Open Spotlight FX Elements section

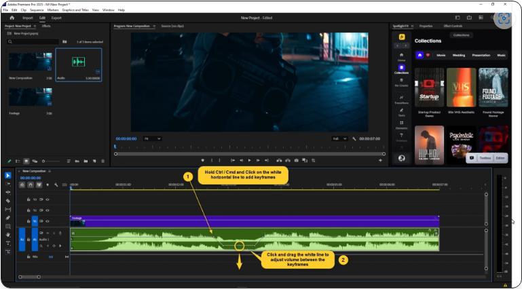(401, 125)
